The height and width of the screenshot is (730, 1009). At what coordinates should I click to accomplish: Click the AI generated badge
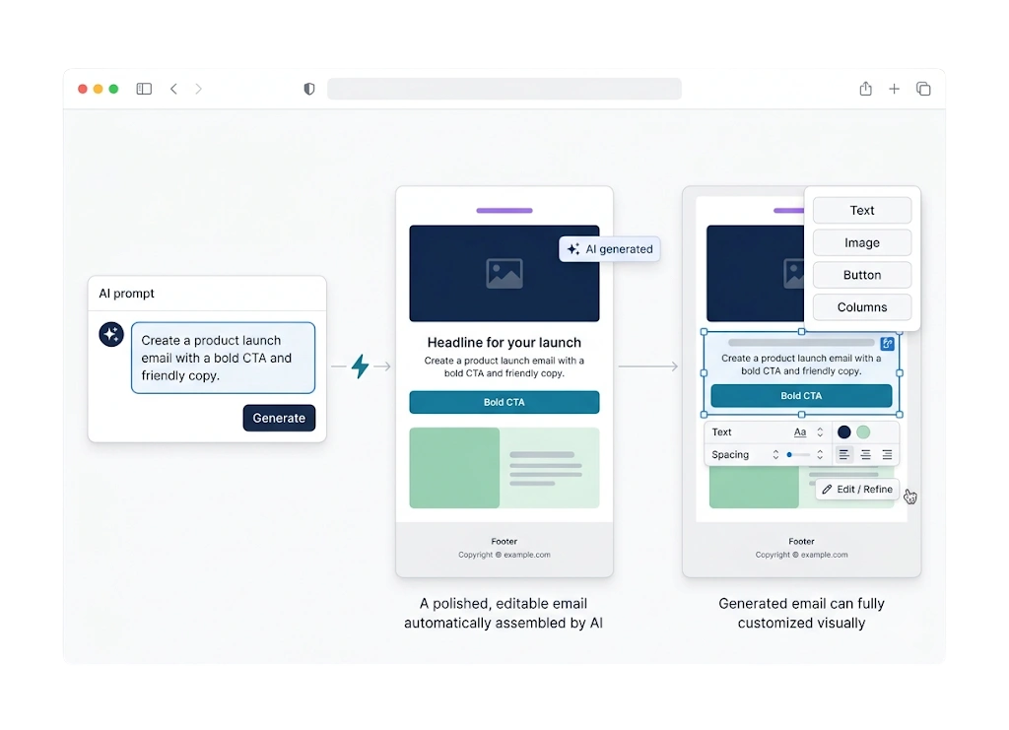pos(609,249)
